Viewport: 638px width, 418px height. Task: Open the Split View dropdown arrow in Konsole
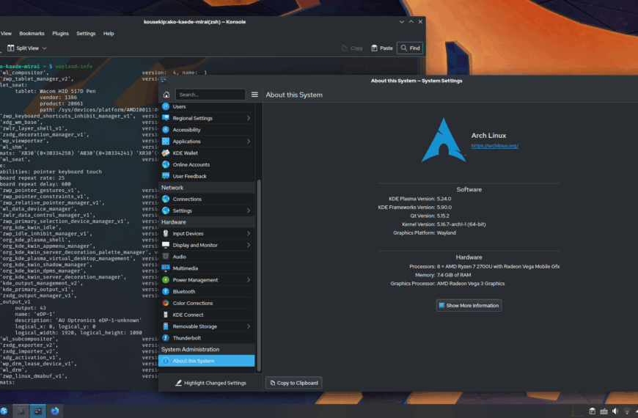coord(44,48)
